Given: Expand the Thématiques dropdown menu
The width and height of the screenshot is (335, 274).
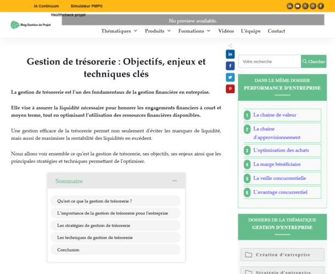Looking at the screenshot, I should 119,31.
